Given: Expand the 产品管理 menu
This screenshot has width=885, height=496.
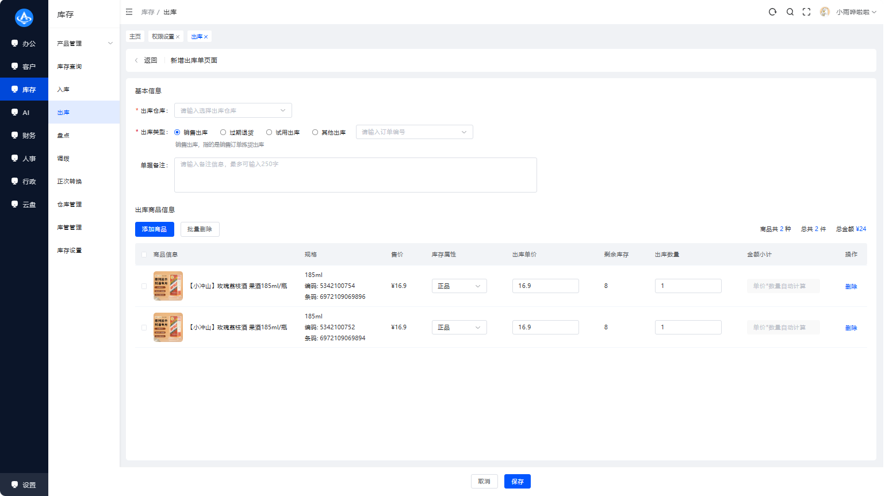Looking at the screenshot, I should (x=84, y=44).
